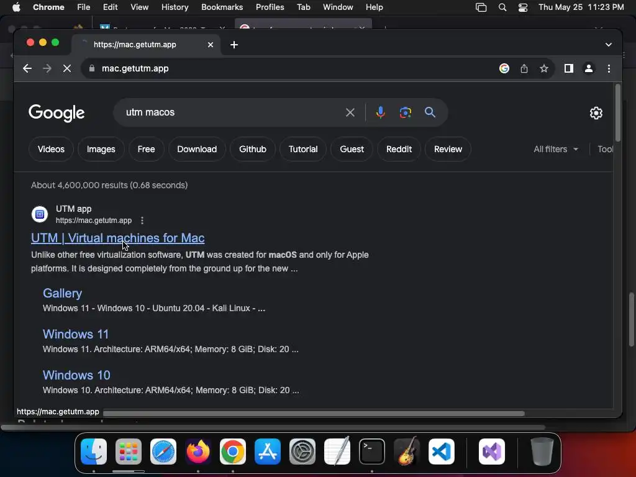Select the Guest filter chip
The image size is (636, 477).
click(x=352, y=149)
